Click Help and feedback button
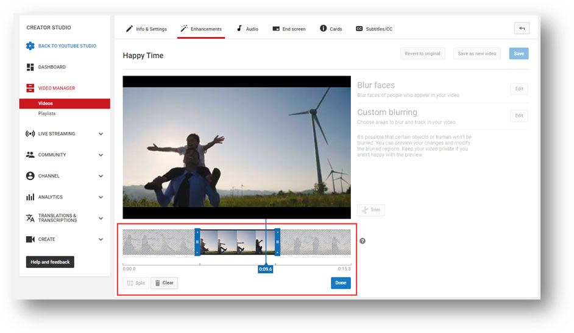Image resolution: width=574 pixels, height=333 pixels. point(50,262)
